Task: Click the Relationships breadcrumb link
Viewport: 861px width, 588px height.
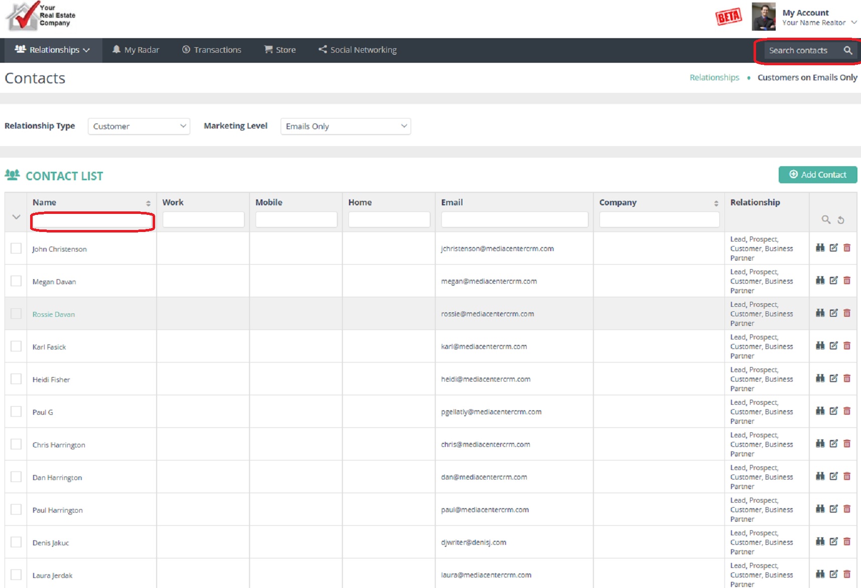Action: (x=714, y=77)
